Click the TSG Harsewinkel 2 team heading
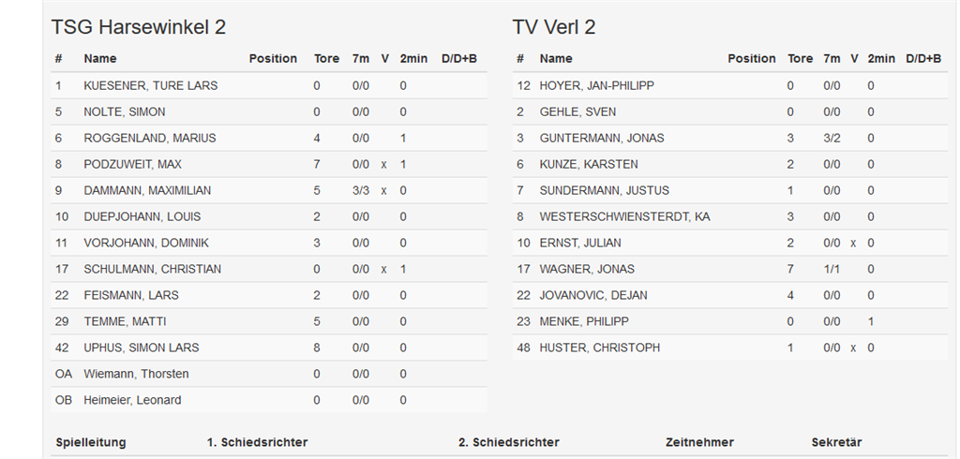The image size is (960, 459). 138,27
